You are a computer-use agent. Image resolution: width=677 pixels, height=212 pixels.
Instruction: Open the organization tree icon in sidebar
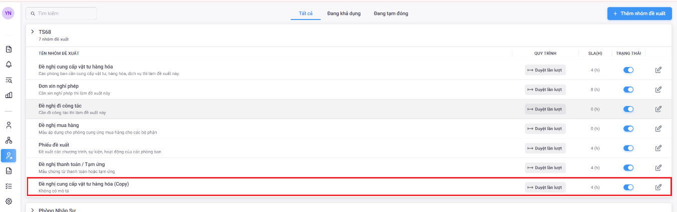pos(9,140)
